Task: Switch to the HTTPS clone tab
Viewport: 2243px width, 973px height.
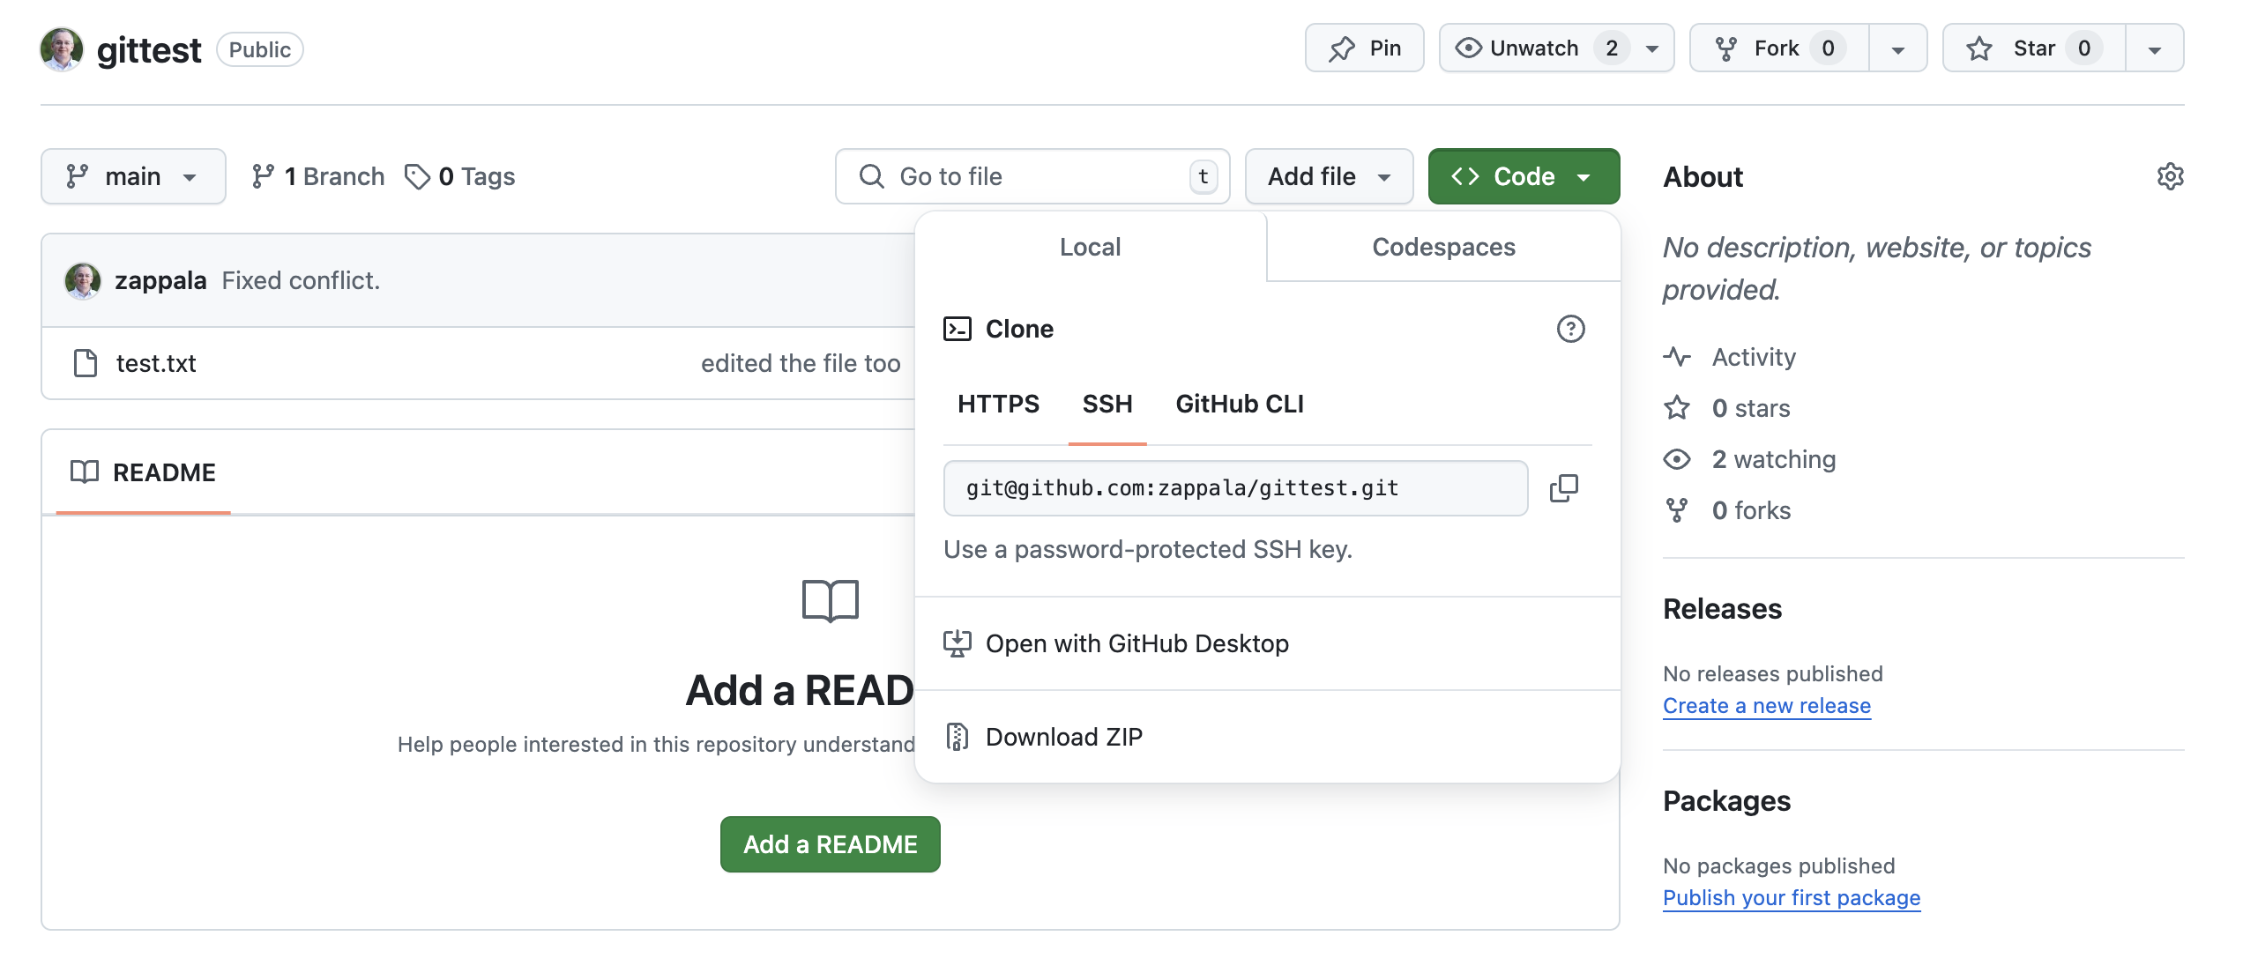Action: pos(998,402)
